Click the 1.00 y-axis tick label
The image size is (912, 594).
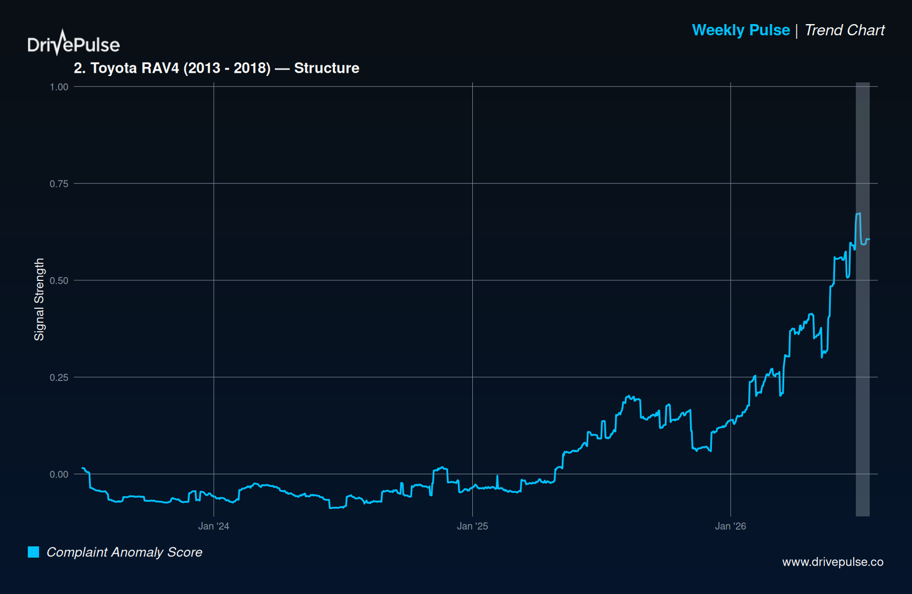coord(59,87)
